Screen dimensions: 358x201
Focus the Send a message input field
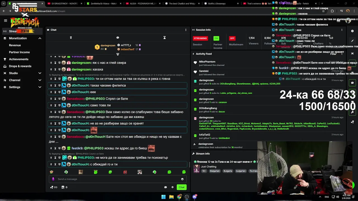118,179
